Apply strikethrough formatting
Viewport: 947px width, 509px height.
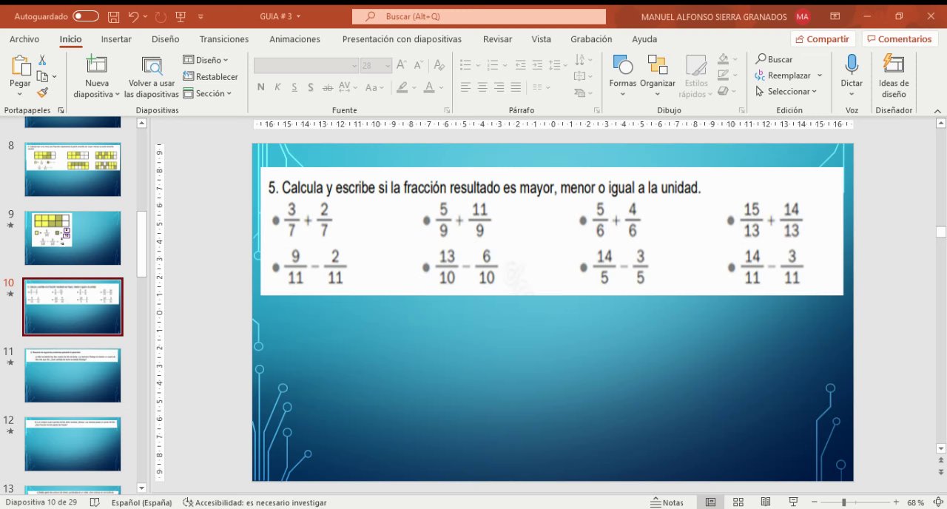pyautogui.click(x=327, y=87)
